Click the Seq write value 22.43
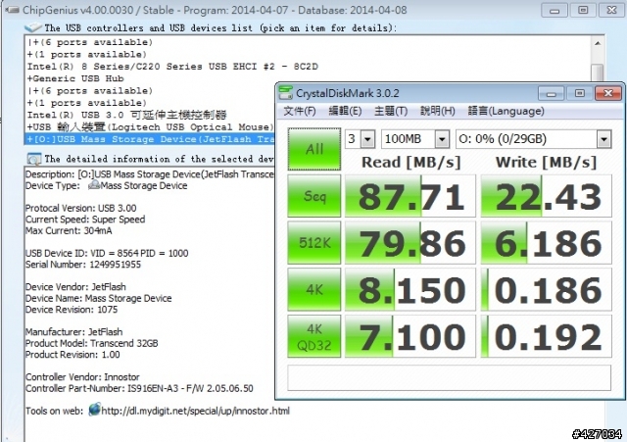627x442 pixels. click(547, 196)
